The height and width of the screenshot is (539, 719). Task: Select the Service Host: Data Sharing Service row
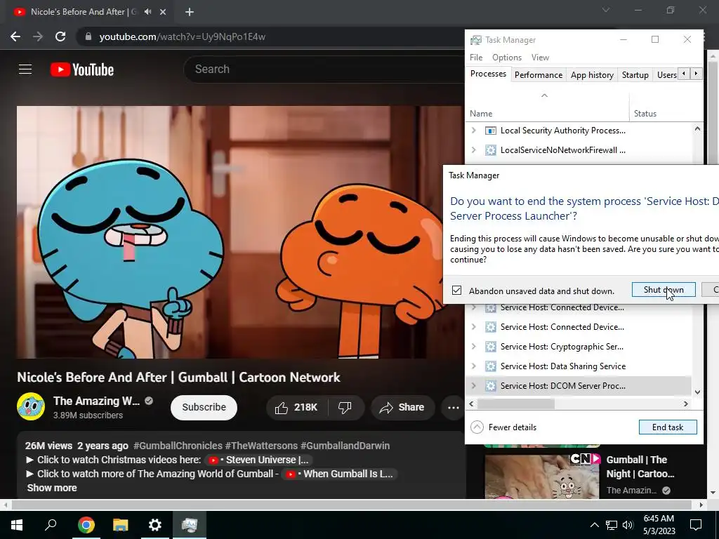pyautogui.click(x=579, y=366)
